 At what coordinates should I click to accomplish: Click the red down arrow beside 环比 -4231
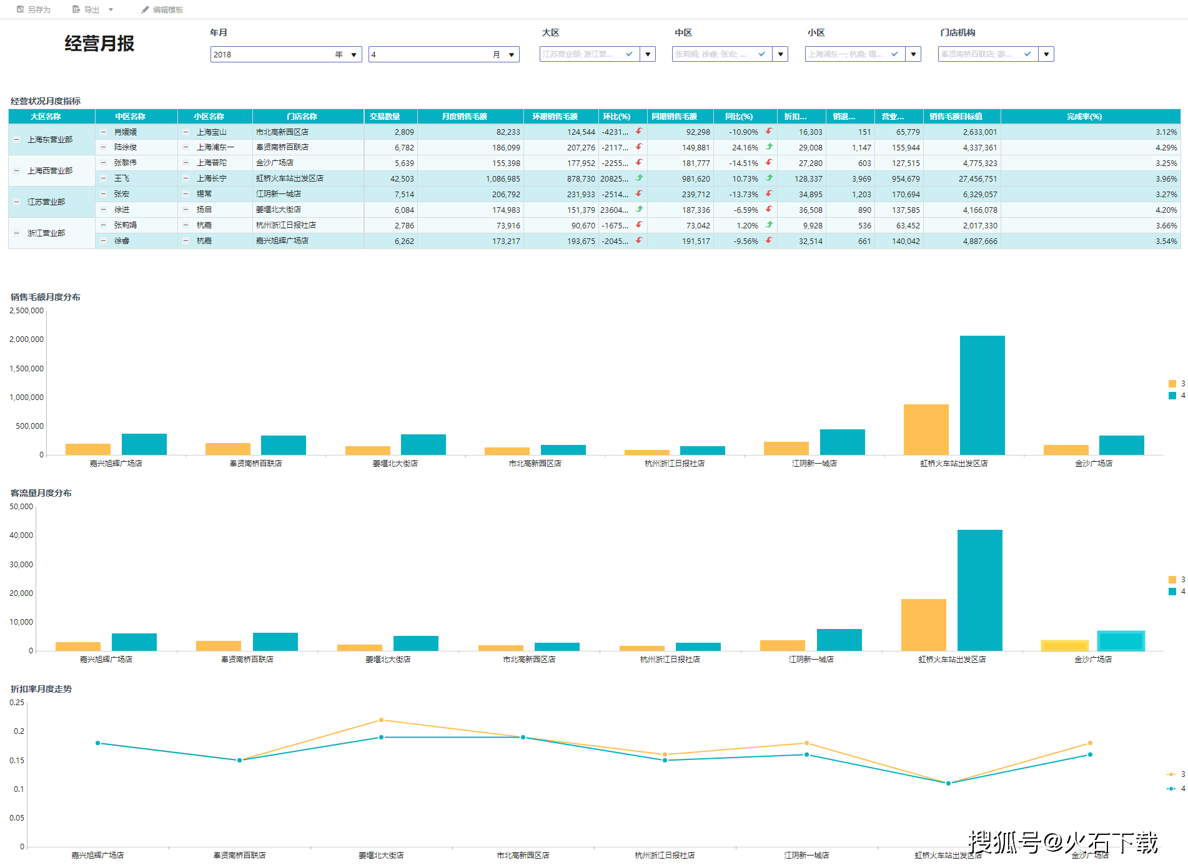point(638,132)
